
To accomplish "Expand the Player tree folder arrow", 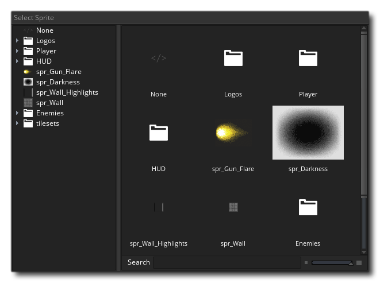I will (17, 51).
